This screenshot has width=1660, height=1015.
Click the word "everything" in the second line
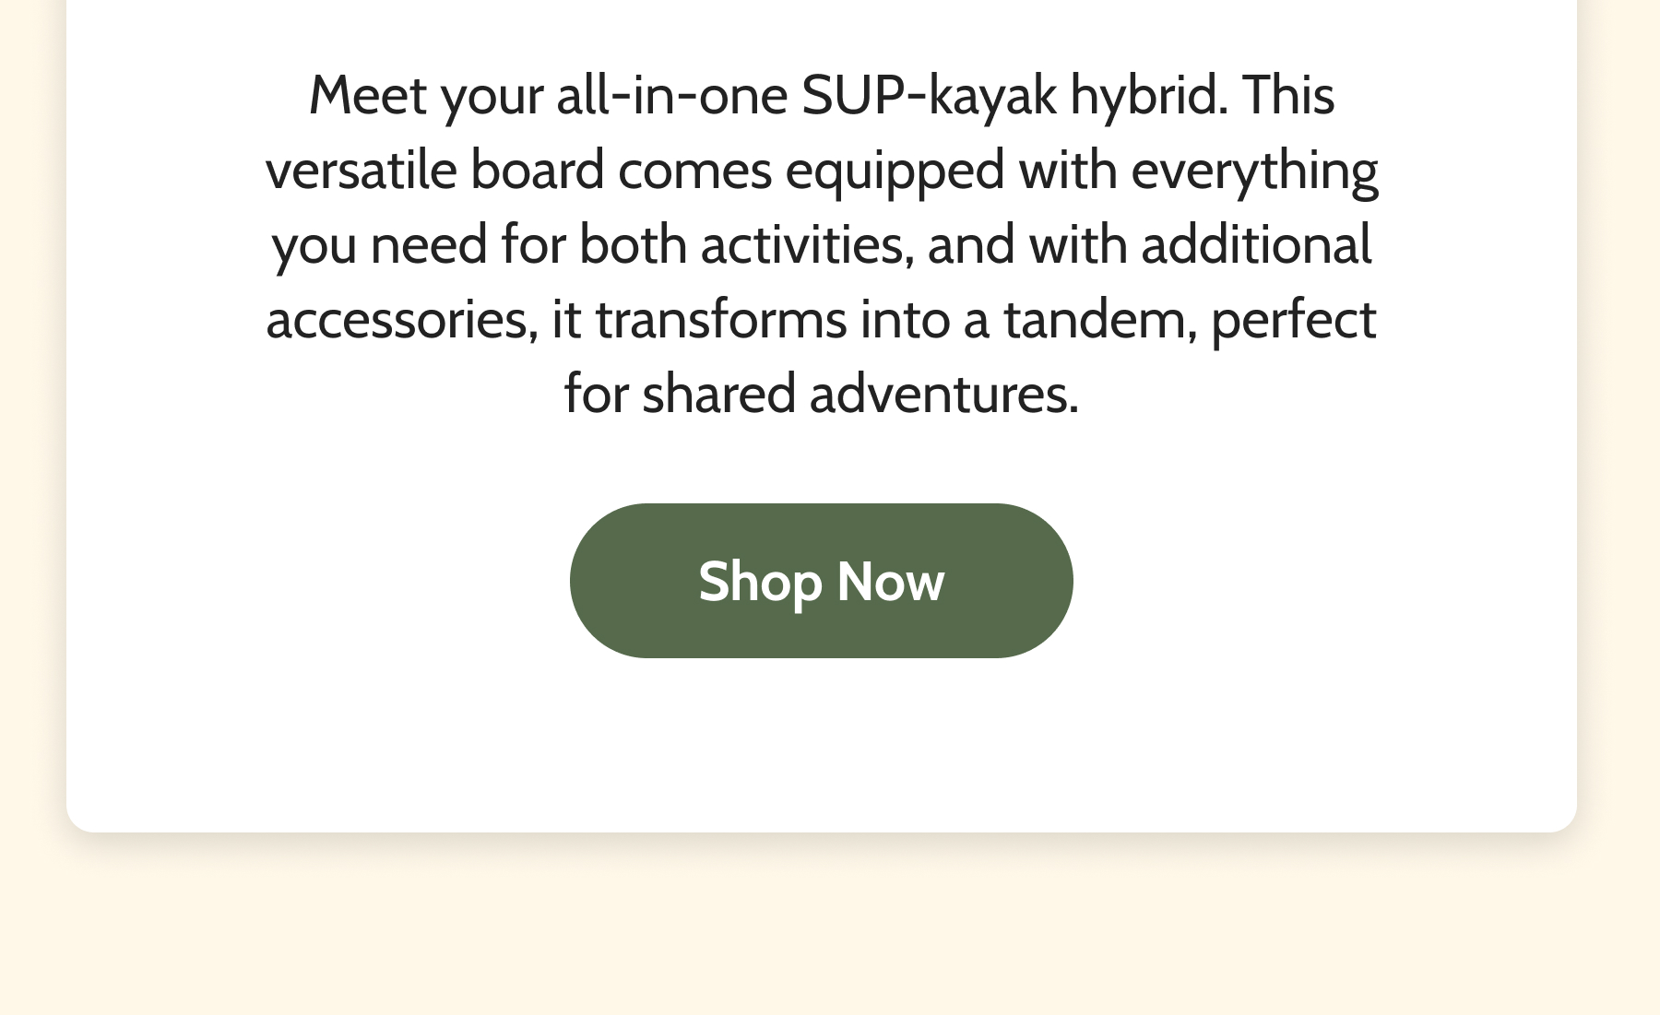coord(1254,171)
